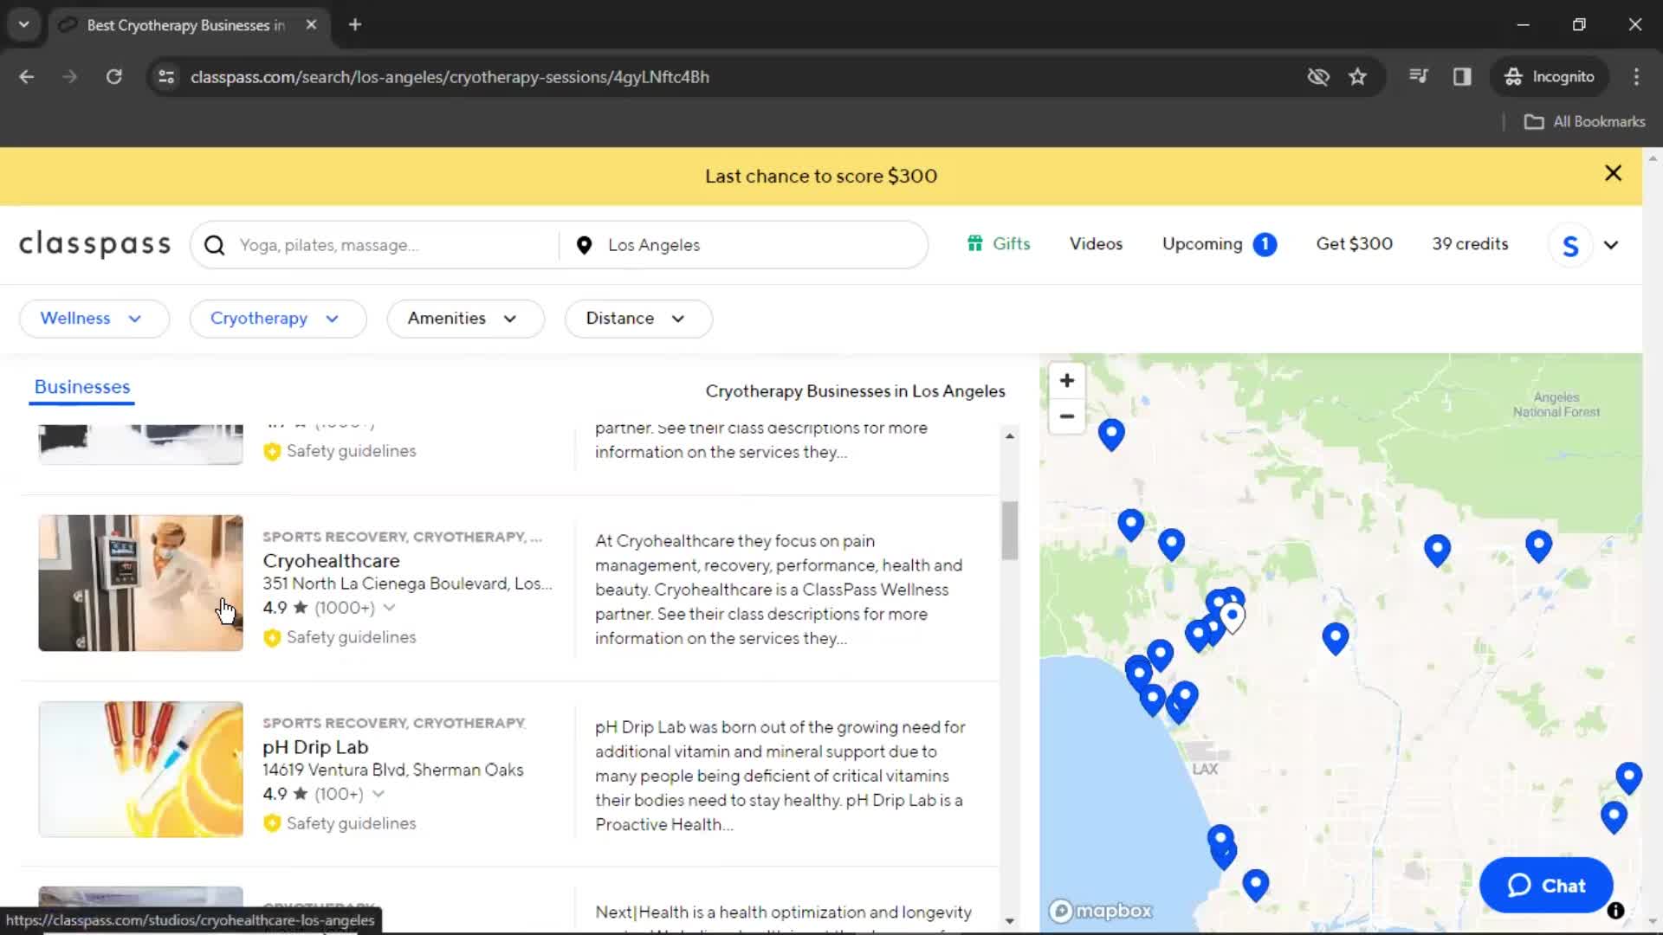Click the third-party cookies blocked eye icon
Screen dimensions: 1663x935
click(1318, 77)
